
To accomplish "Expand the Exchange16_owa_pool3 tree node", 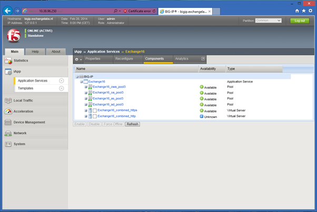I will pos(86,87).
